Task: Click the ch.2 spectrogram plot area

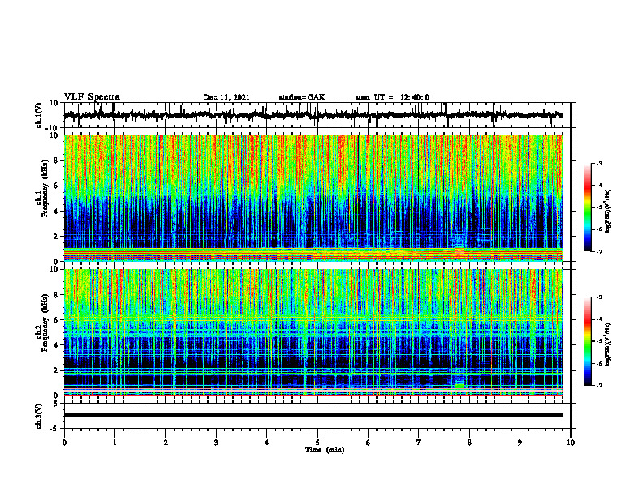Action: coord(313,332)
